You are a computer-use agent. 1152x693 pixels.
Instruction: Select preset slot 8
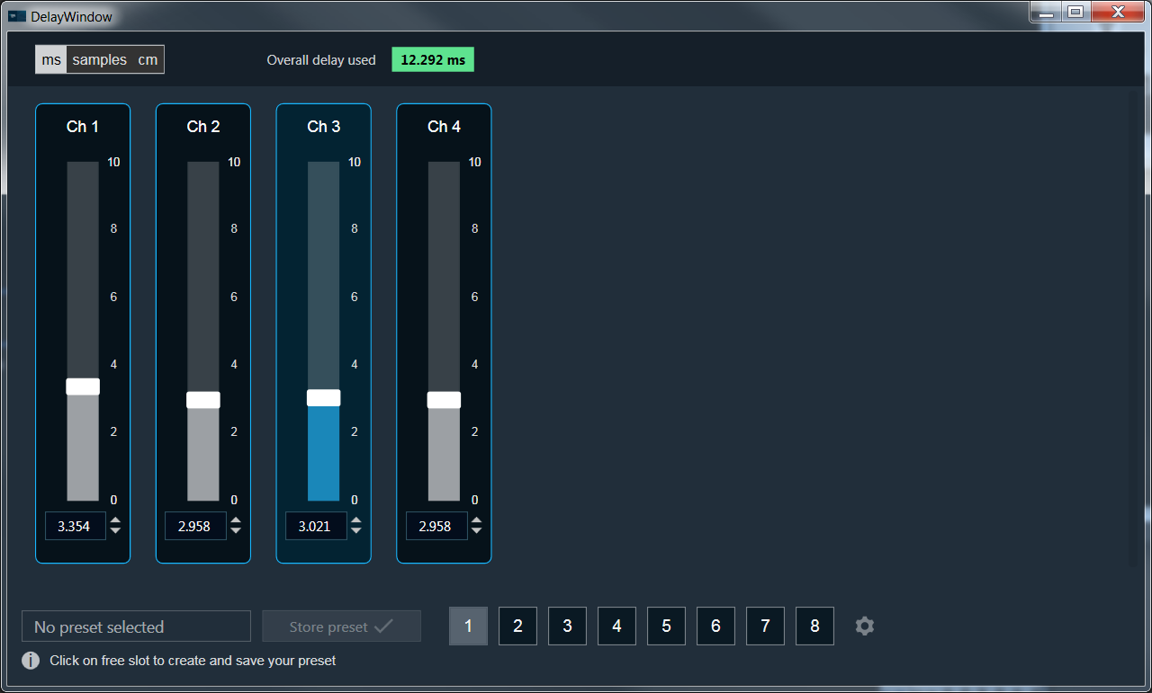click(x=814, y=626)
